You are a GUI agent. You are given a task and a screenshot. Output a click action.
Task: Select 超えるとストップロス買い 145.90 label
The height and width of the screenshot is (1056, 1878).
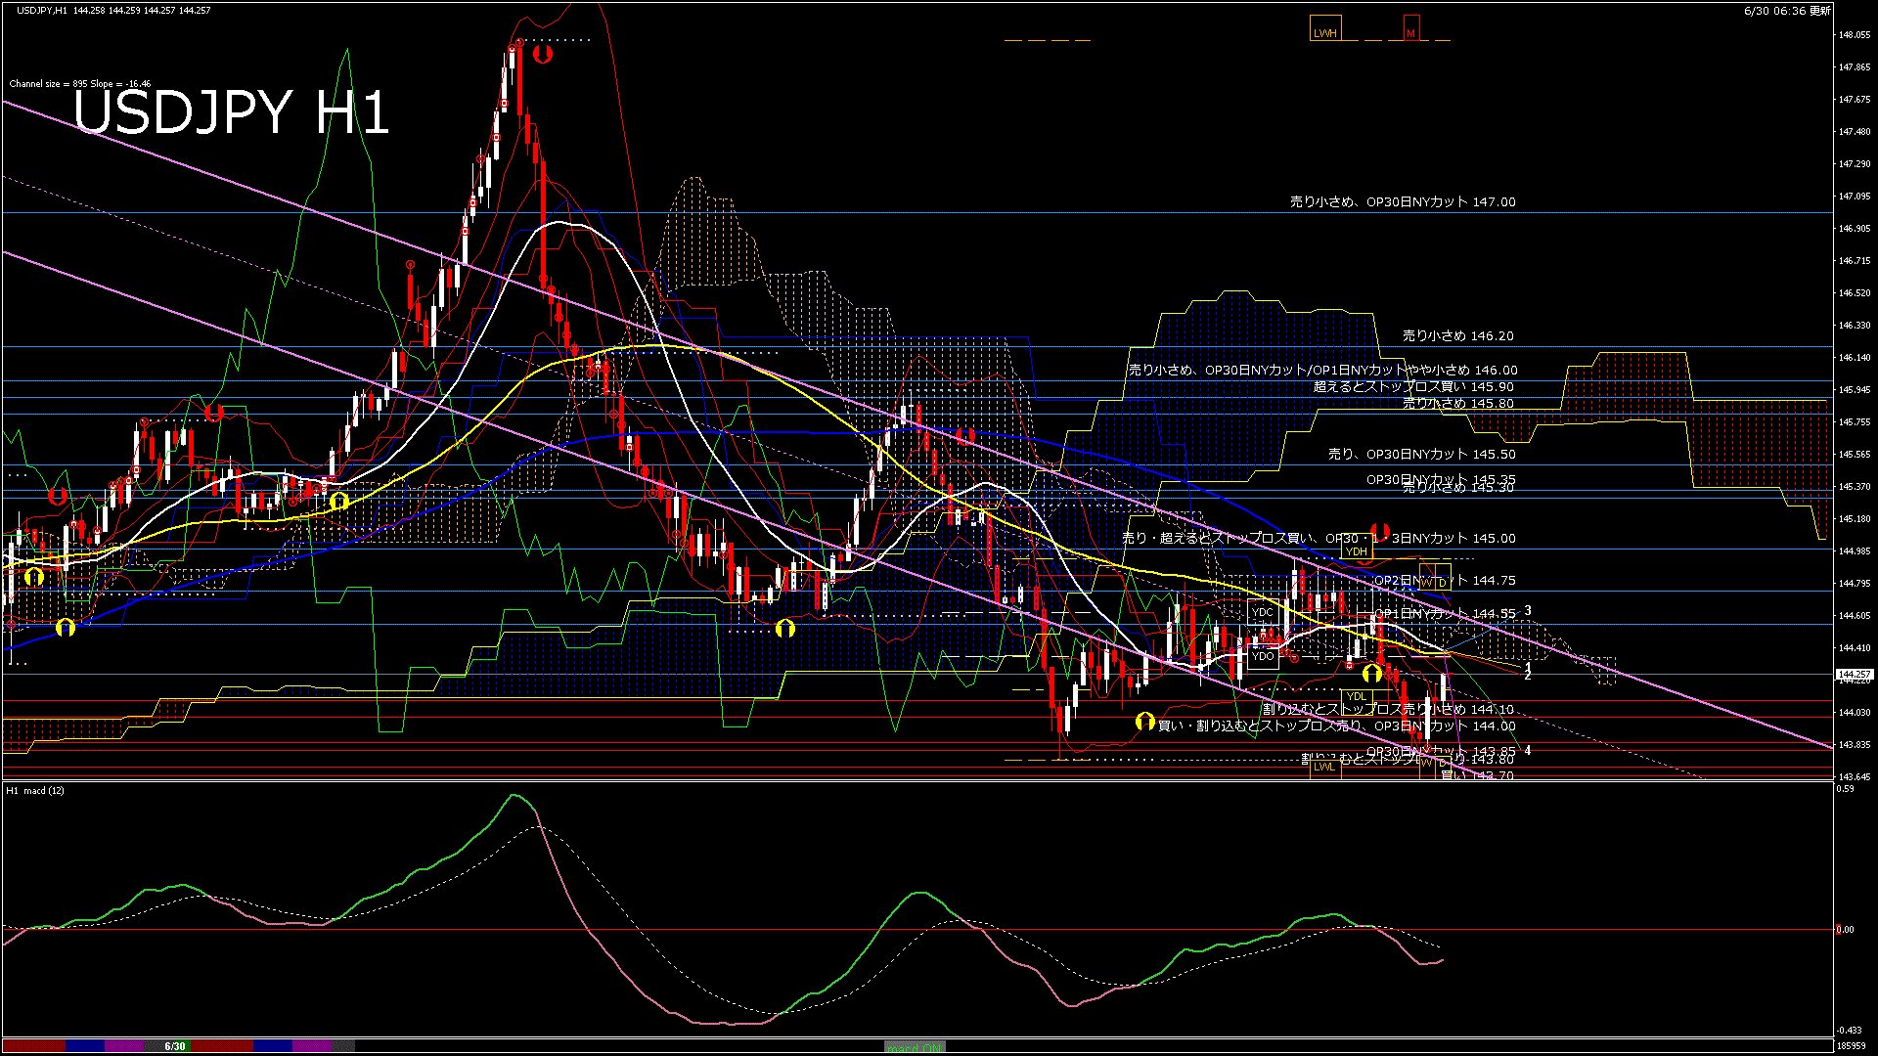[1413, 387]
